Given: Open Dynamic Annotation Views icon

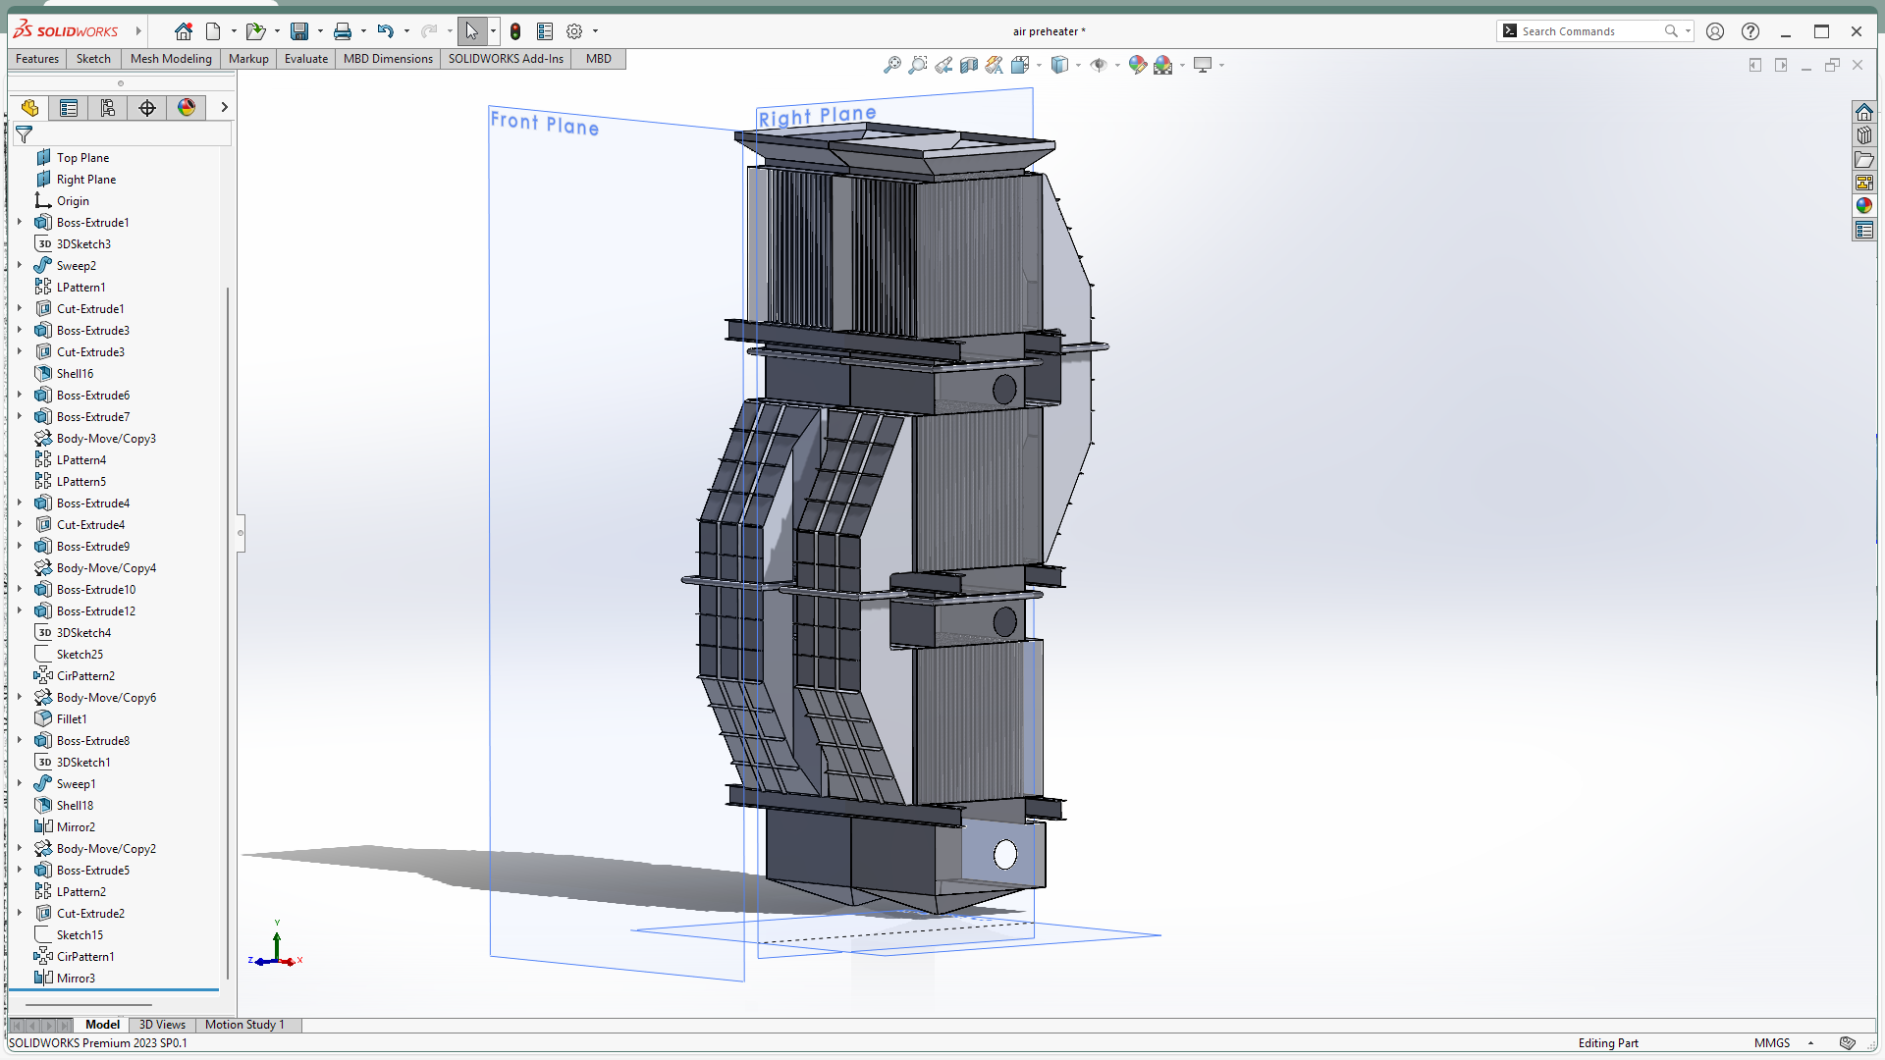Looking at the screenshot, I should [x=995, y=65].
